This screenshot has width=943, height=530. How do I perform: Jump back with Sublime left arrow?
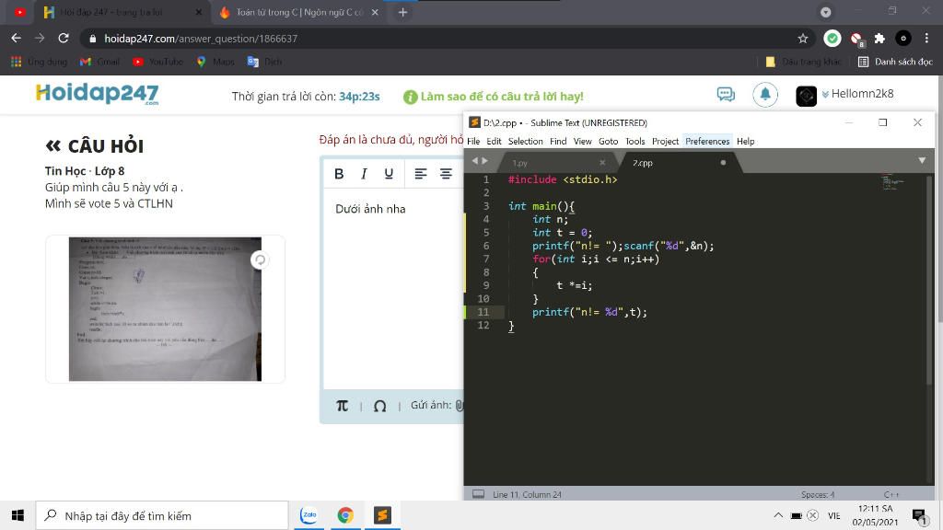pos(474,161)
